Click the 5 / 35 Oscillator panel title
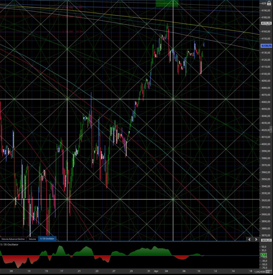The height and width of the screenshot is (275, 273). 9,244
